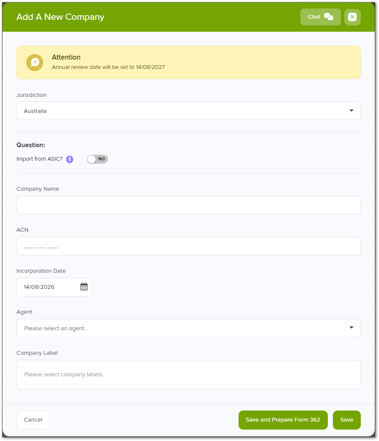
Task: Expand the Jurisdiction dropdown arrow
Action: [x=351, y=110]
